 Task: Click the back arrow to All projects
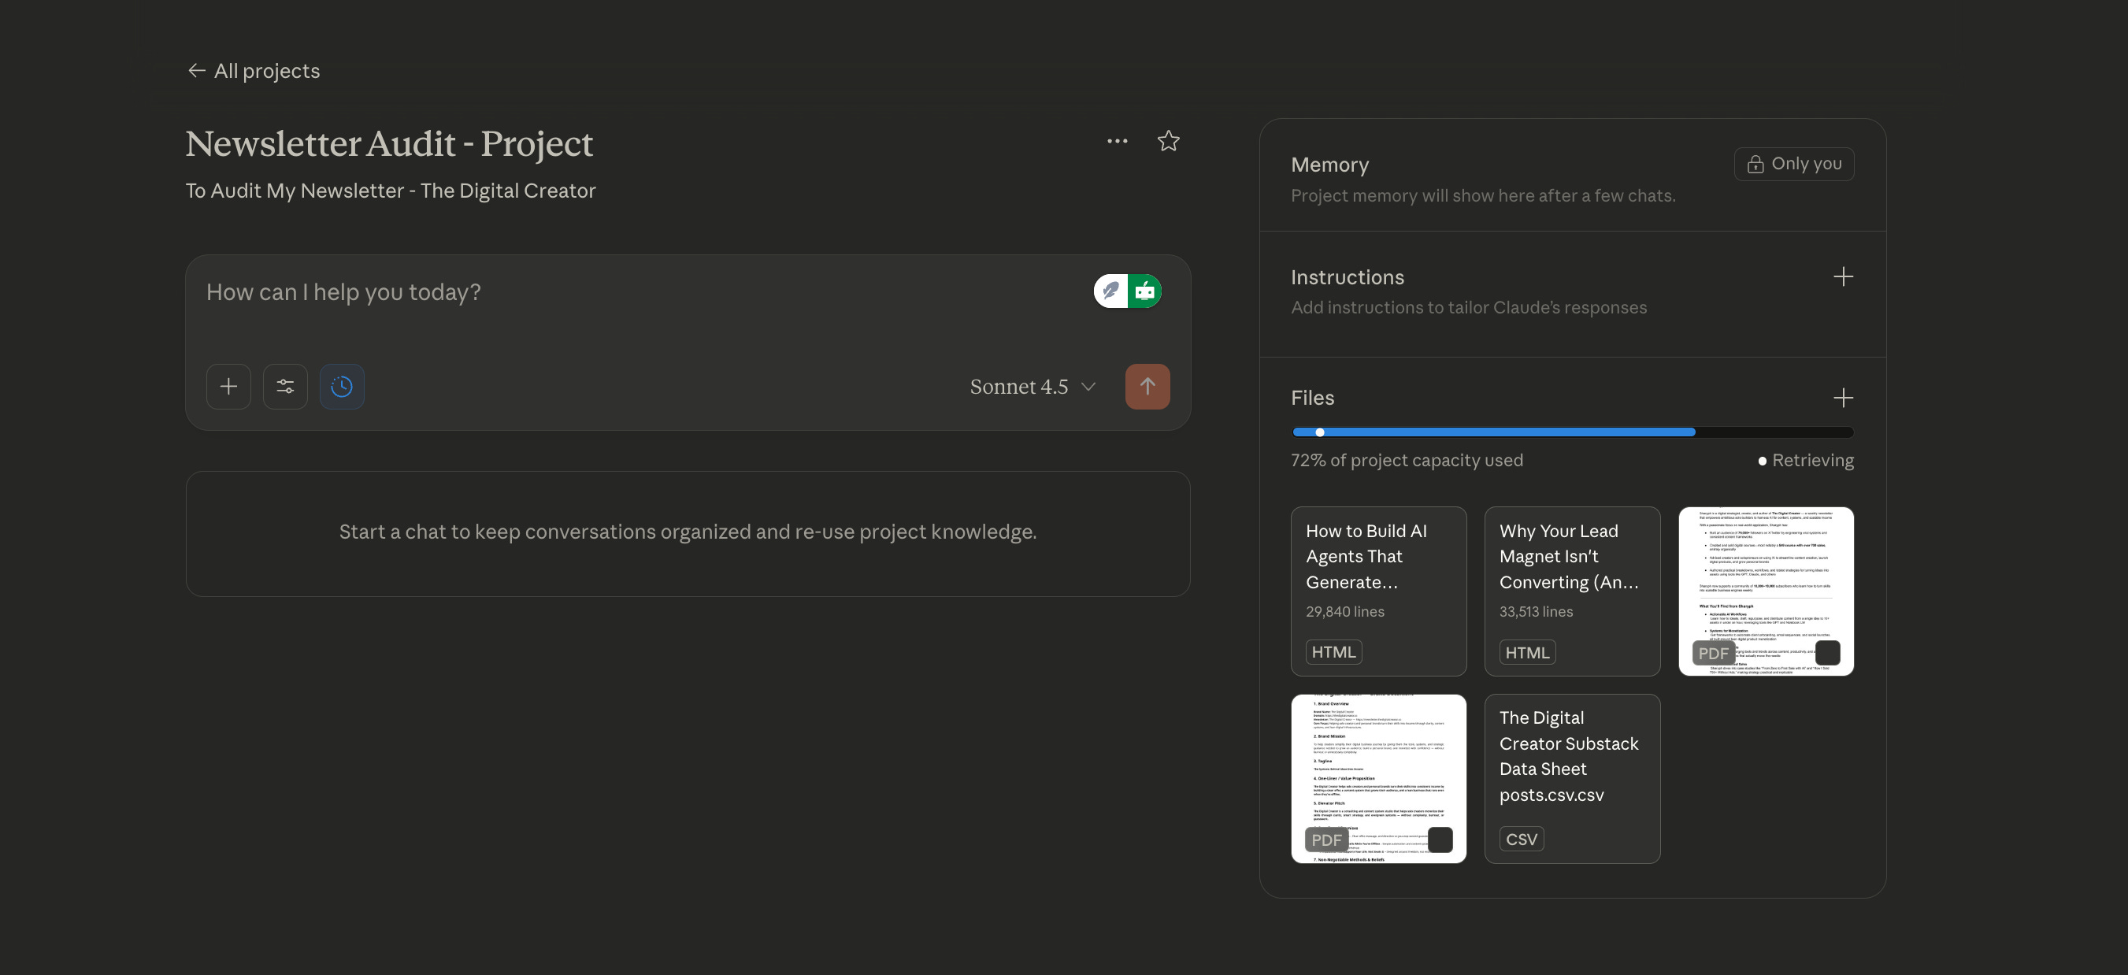pos(196,71)
